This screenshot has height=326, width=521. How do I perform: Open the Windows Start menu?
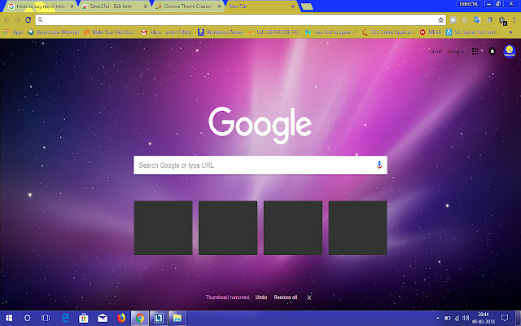point(9,319)
